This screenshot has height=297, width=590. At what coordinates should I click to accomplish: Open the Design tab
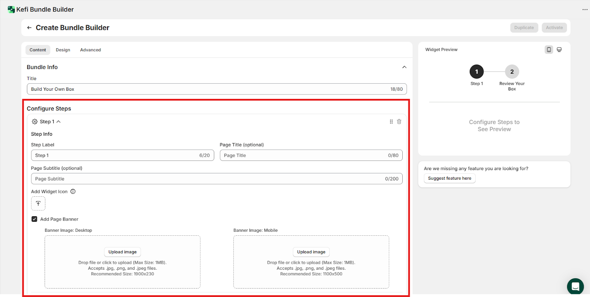click(63, 50)
